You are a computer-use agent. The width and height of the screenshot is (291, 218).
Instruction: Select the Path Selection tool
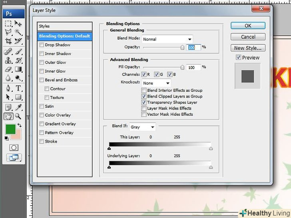(8, 97)
